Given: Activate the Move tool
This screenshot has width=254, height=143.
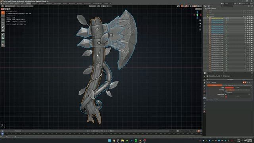Looking at the screenshot, I should coord(3,20).
